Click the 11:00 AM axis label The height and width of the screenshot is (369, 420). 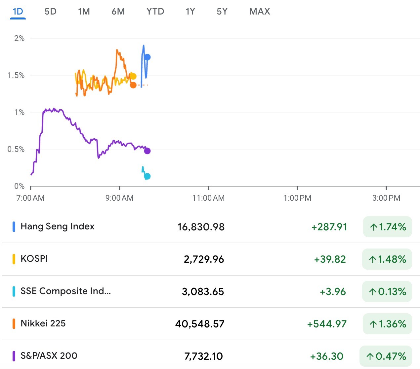click(x=208, y=198)
